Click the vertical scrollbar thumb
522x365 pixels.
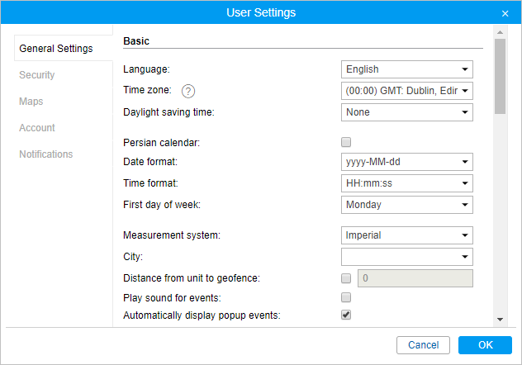[x=500, y=77]
